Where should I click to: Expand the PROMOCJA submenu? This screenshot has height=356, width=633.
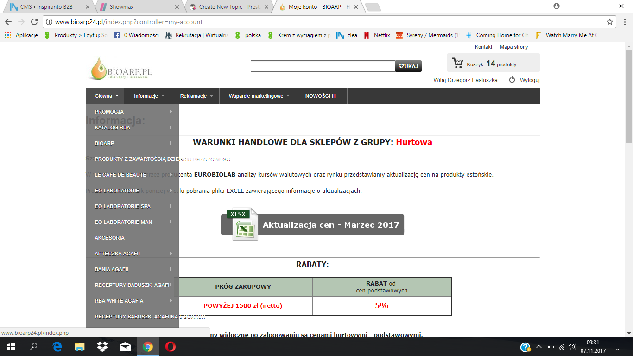132,112
